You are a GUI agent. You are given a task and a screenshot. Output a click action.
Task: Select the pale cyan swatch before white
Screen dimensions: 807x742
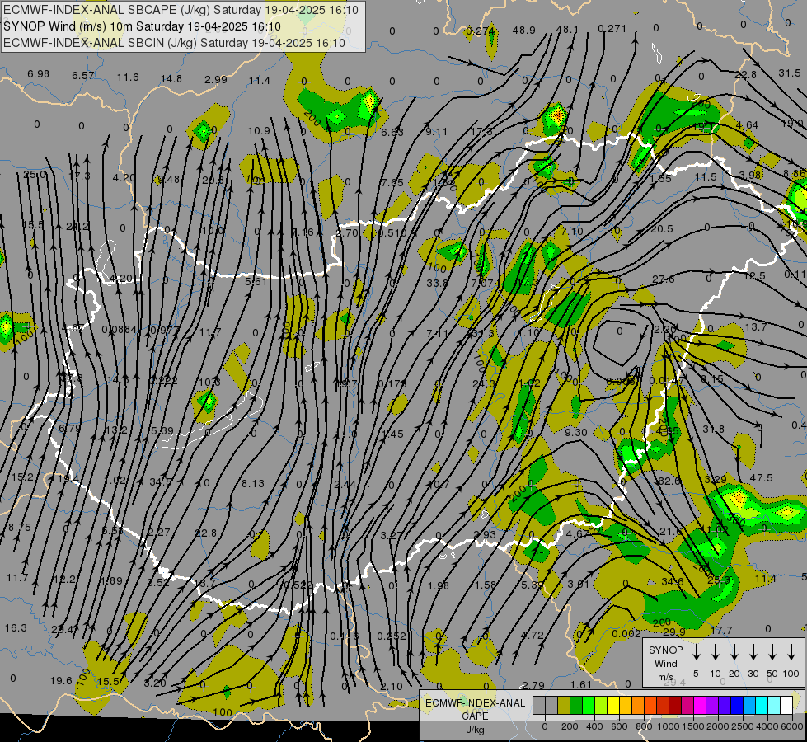tap(773, 706)
